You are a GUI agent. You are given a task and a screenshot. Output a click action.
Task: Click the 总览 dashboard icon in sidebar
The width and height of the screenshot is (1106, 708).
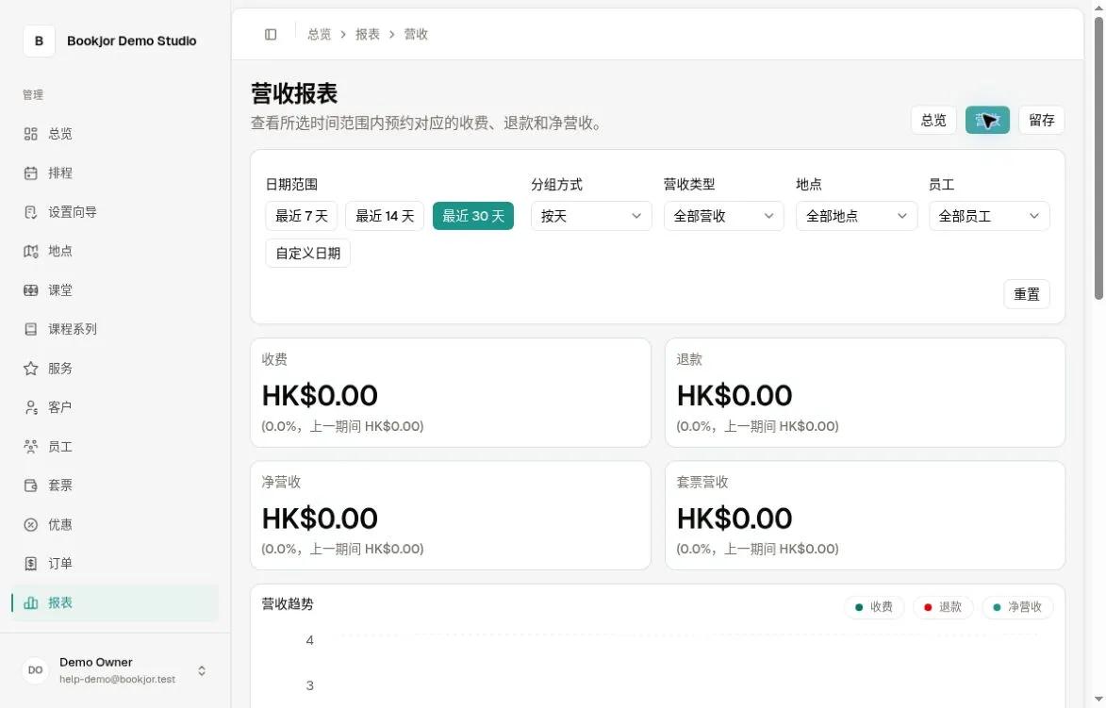[30, 134]
